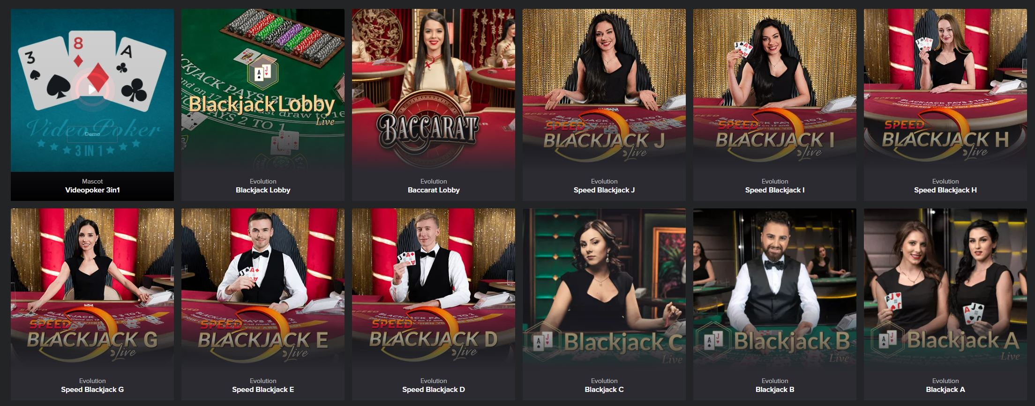Open the Speed Blackjack D table

434,288
